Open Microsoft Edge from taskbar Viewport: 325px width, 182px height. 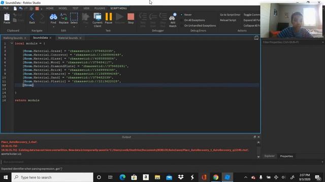[122, 177]
